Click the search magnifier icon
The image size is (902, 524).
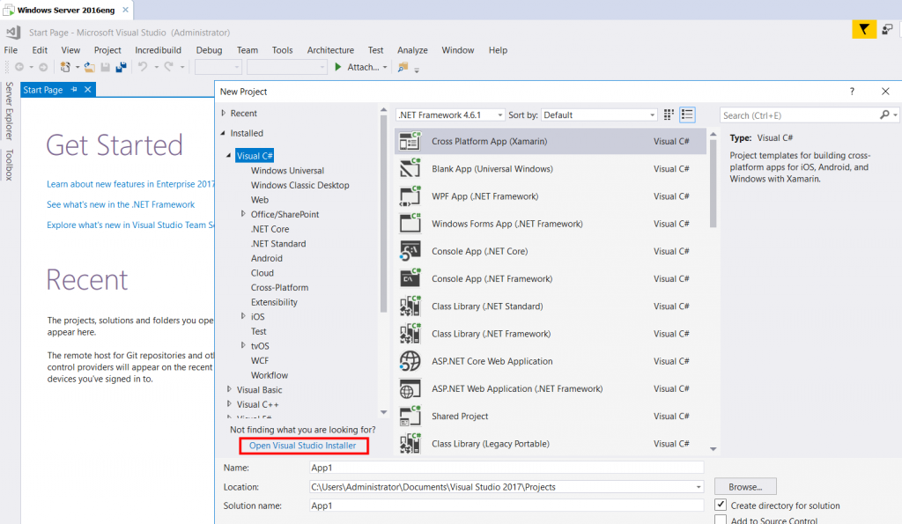tap(884, 115)
